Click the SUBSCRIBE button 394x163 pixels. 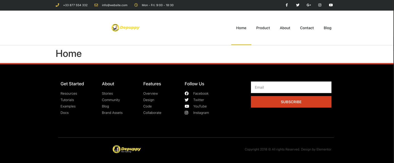[x=291, y=102]
